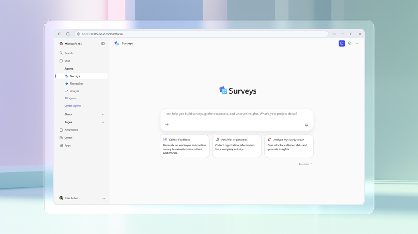Click the green shield protection icon
418x234 pixels.
(x=349, y=43)
